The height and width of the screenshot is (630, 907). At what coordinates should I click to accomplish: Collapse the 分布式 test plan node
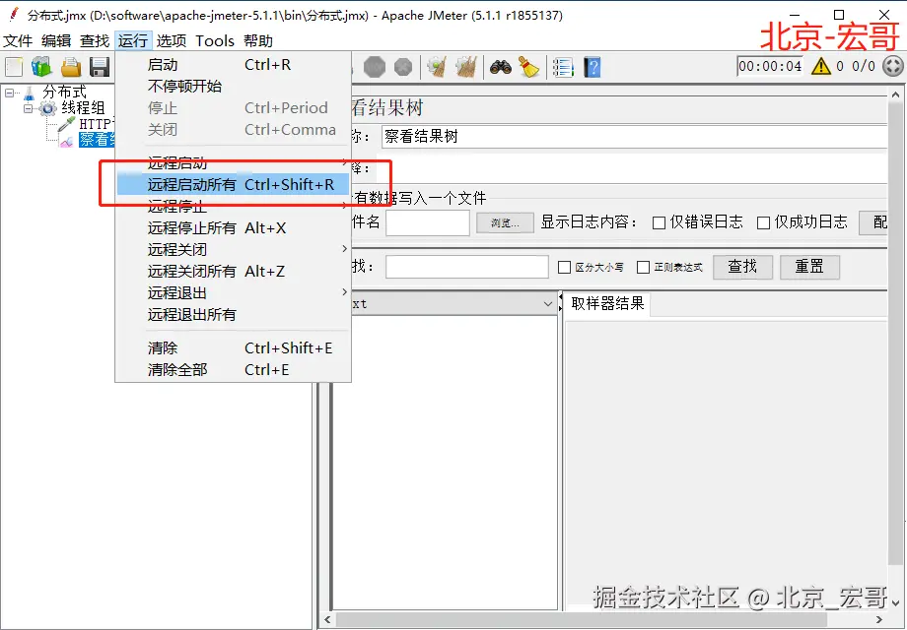point(10,93)
